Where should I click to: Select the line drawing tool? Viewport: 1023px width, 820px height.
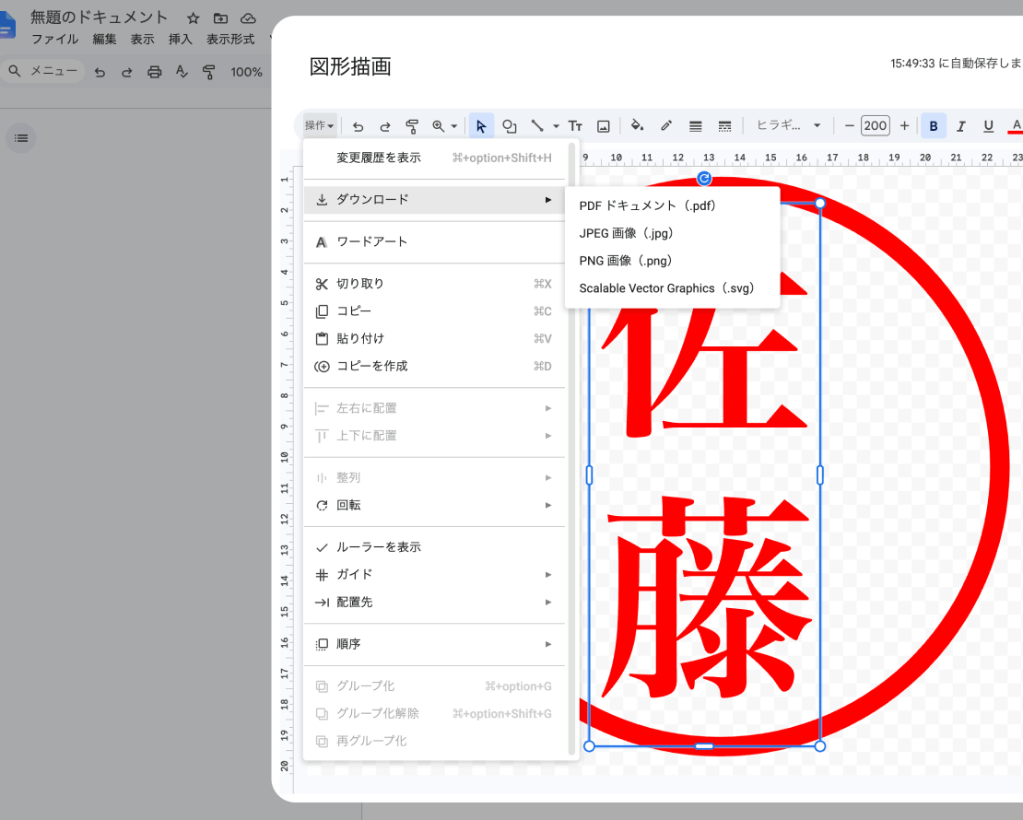pos(537,125)
